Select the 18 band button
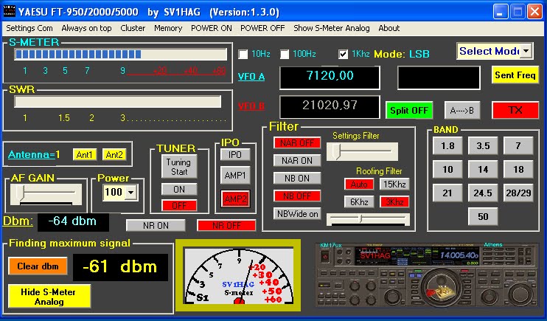The width and height of the screenshot is (547, 321). click(518, 170)
